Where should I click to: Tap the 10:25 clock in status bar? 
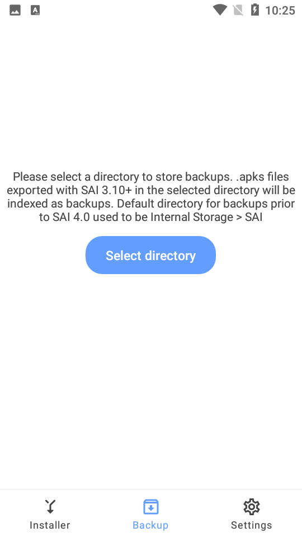(280, 11)
